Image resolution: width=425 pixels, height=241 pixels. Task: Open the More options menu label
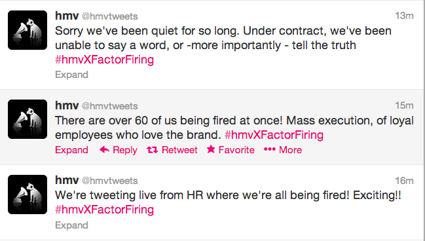290,150
